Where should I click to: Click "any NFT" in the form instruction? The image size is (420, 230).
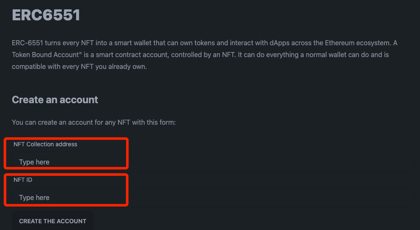pyautogui.click(x=122, y=123)
